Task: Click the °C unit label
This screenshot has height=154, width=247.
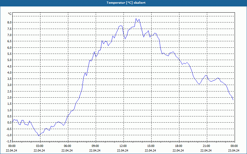Action: 10,14
